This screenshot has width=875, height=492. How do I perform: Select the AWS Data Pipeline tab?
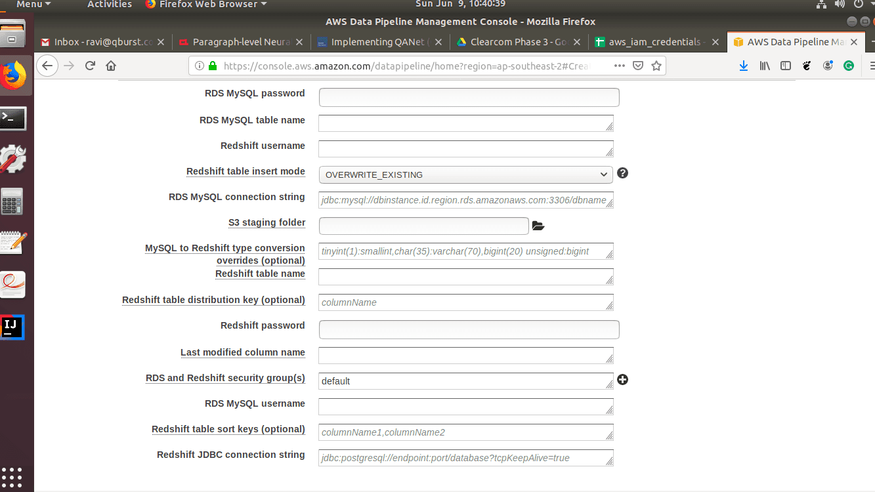pyautogui.click(x=796, y=42)
